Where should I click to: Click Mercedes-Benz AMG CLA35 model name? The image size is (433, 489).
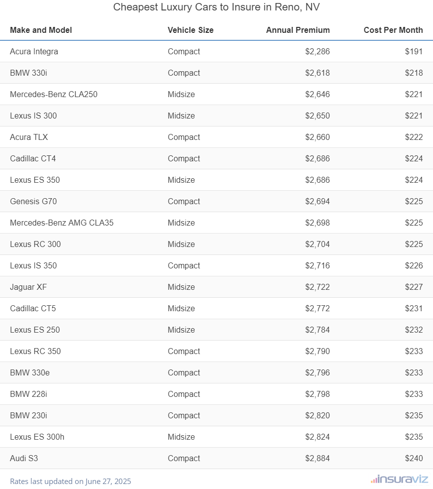[62, 223]
